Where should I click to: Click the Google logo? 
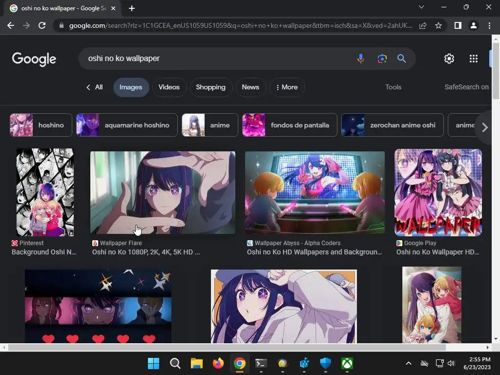tap(34, 59)
